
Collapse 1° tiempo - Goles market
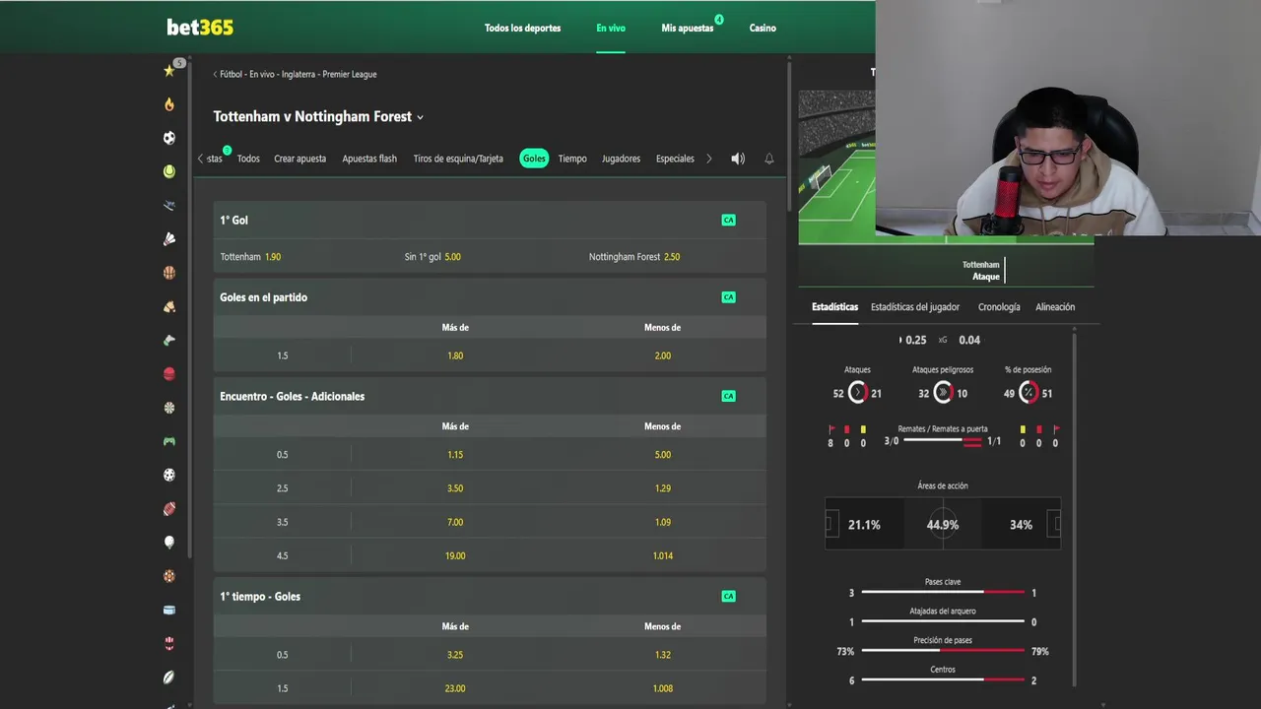tap(490, 596)
